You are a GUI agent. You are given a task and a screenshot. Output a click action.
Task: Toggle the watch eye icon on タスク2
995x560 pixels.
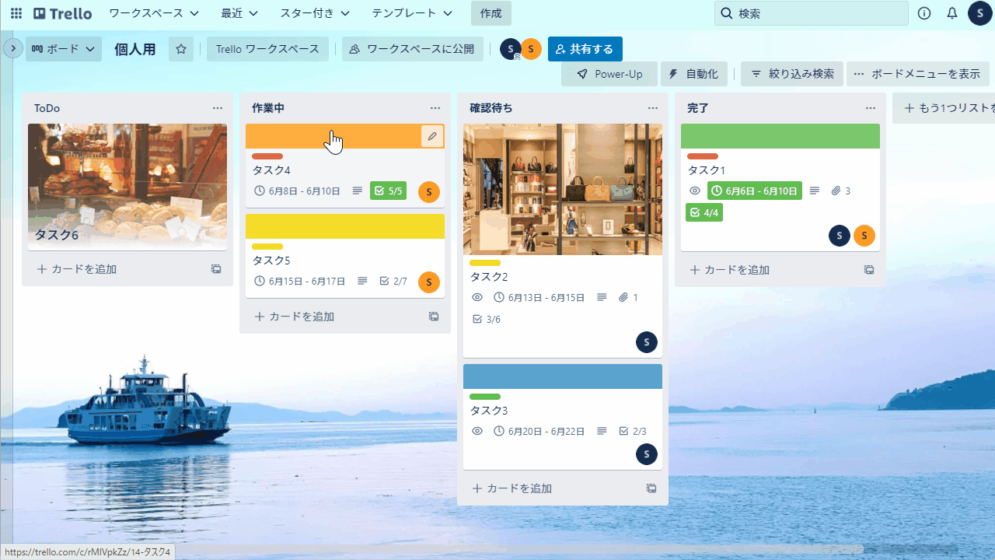click(x=477, y=297)
